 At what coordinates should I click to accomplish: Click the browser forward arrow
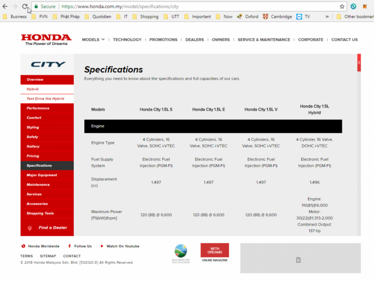point(15,6)
